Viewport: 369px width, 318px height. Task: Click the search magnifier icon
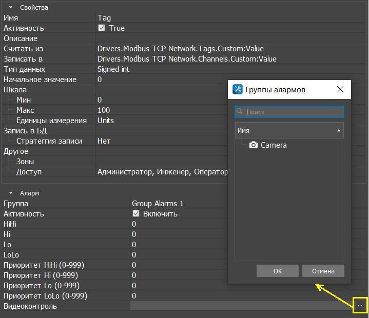pos(240,112)
